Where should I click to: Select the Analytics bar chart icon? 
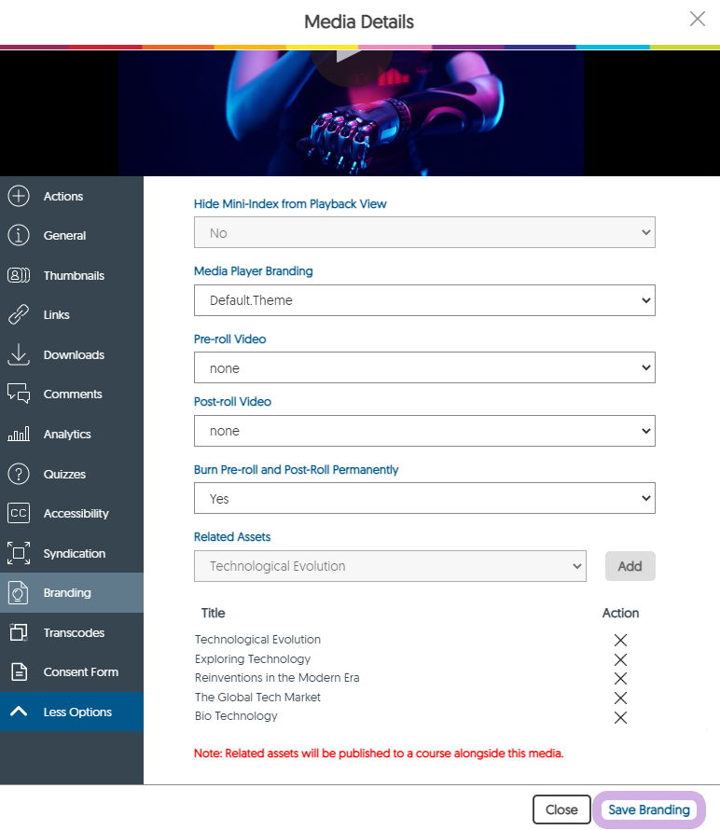[x=19, y=435]
